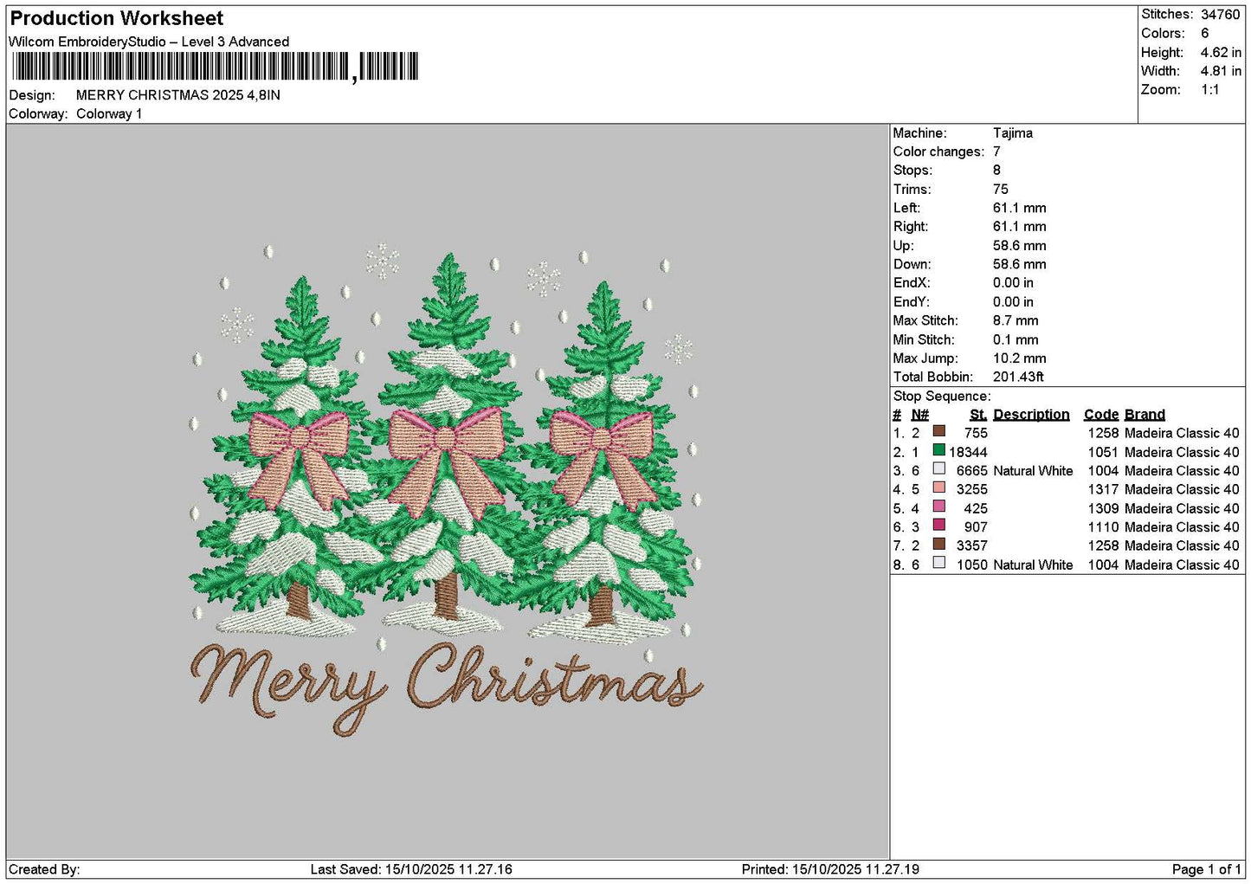1251x884 pixels.
Task: Click the Machine value Tajima
Action: [x=1013, y=133]
